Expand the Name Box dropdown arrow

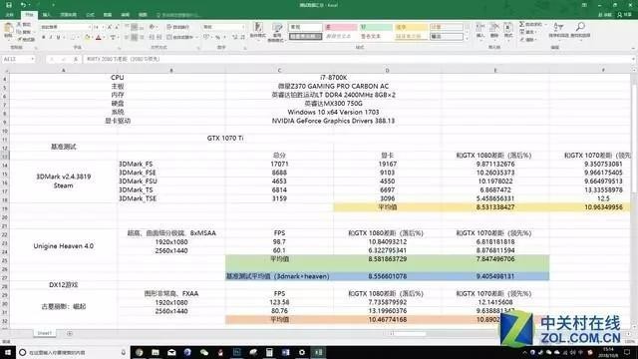coord(33,59)
